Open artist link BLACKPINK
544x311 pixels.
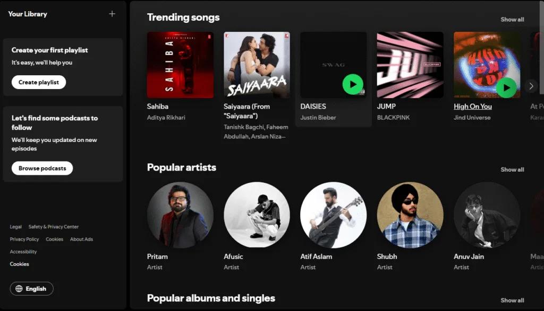(393, 118)
